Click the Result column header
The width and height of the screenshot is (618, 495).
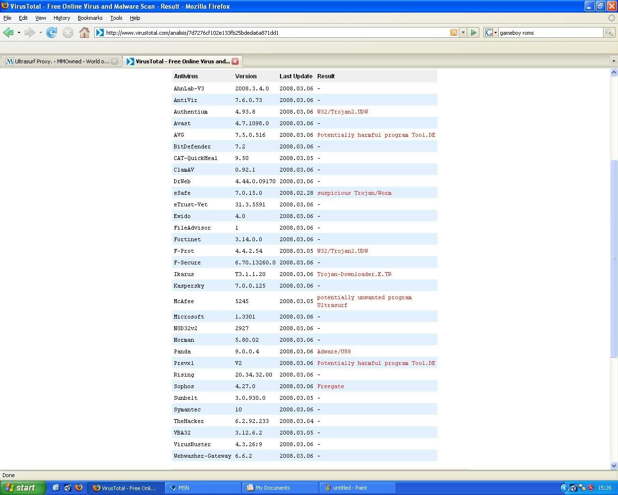tap(326, 76)
